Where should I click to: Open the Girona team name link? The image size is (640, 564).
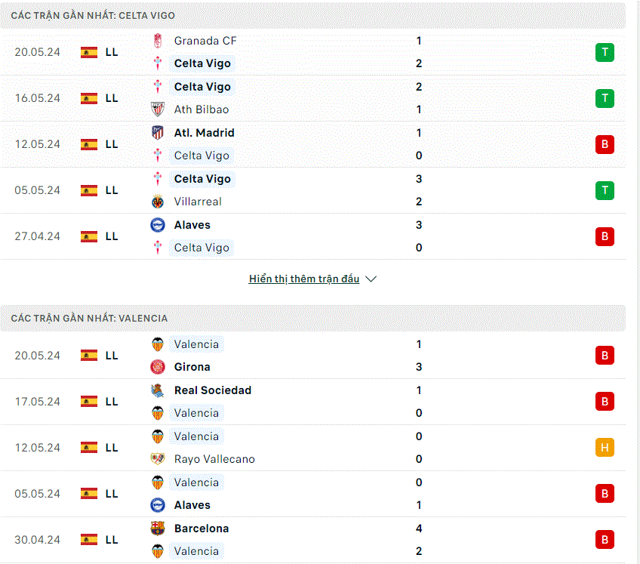point(192,367)
